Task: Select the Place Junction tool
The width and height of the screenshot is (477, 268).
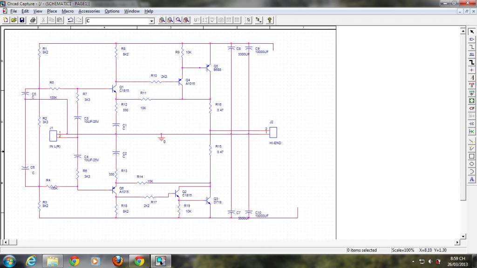Action: coord(471,70)
